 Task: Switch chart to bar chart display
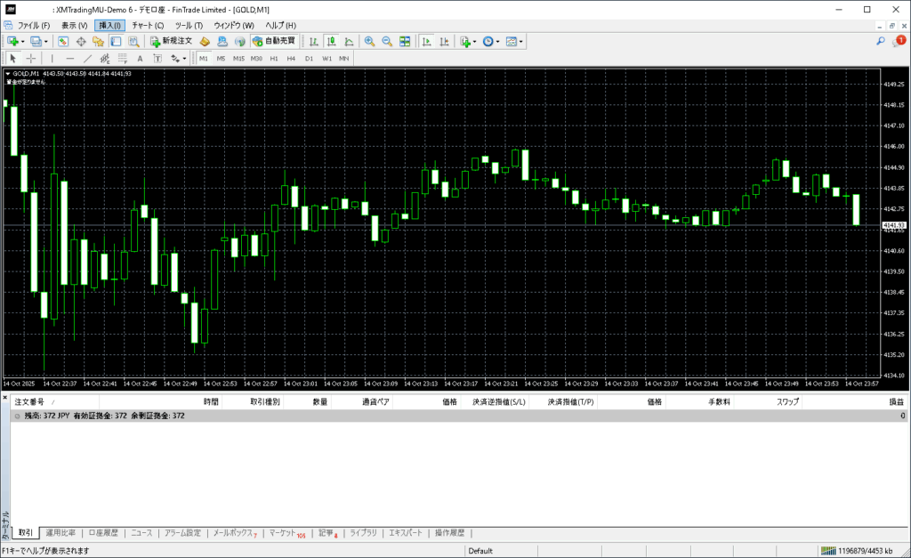pyautogui.click(x=313, y=41)
